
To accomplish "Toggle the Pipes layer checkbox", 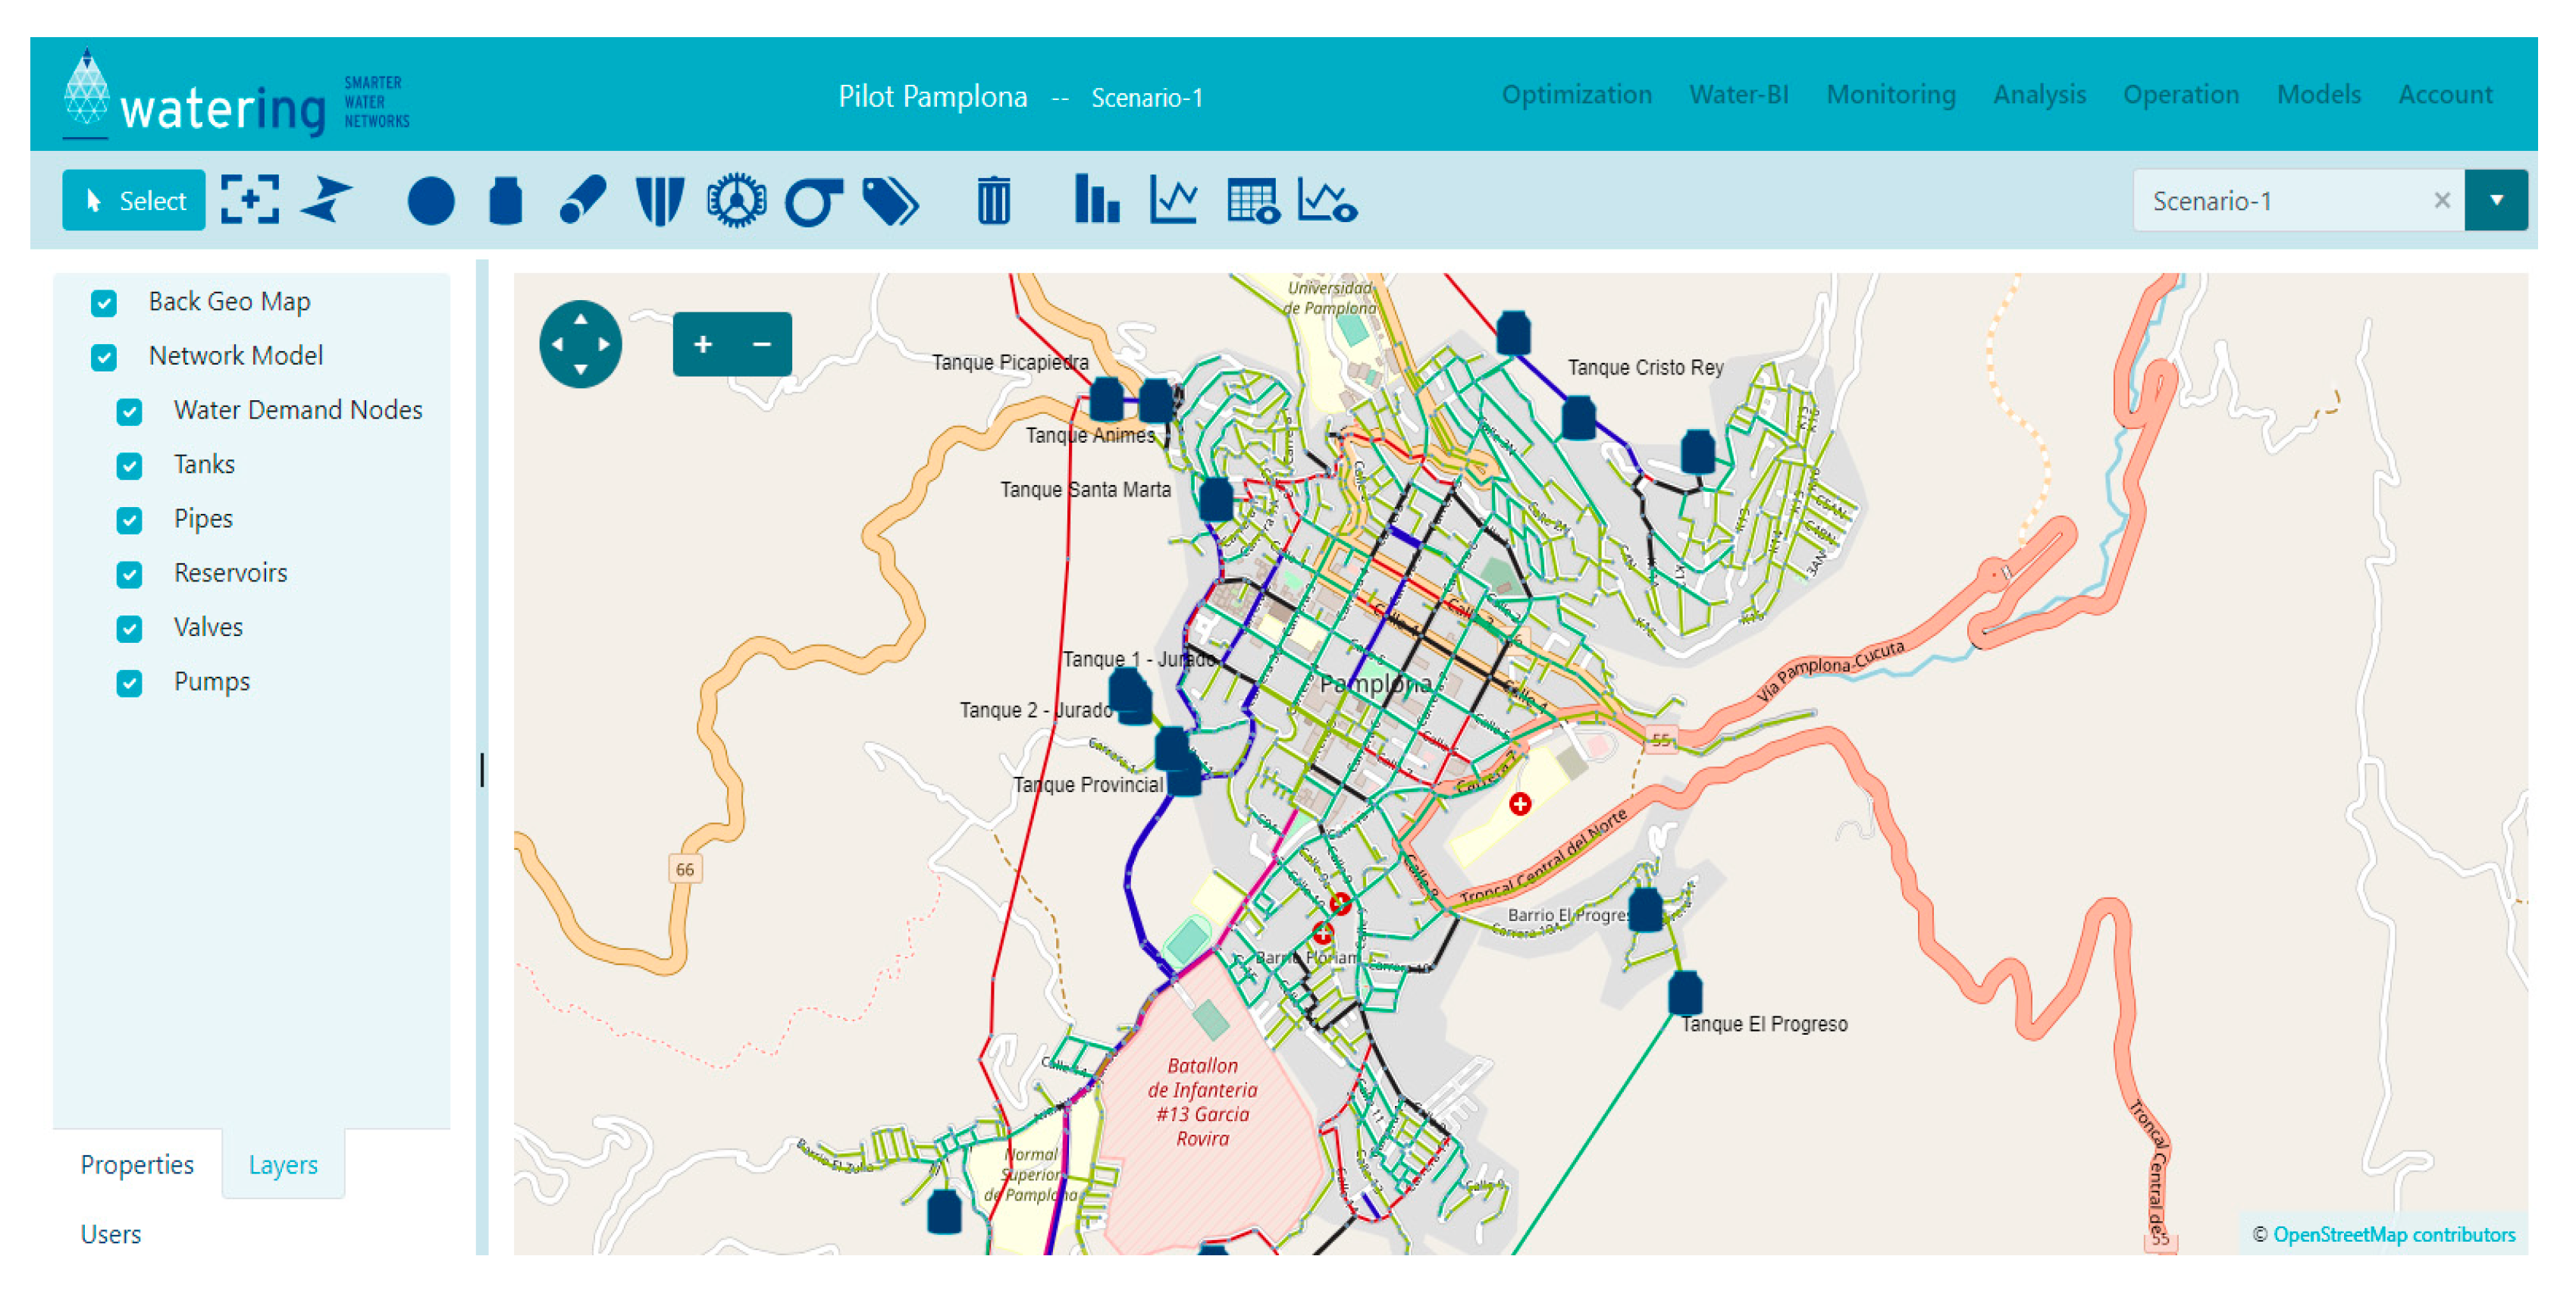I will click(129, 520).
